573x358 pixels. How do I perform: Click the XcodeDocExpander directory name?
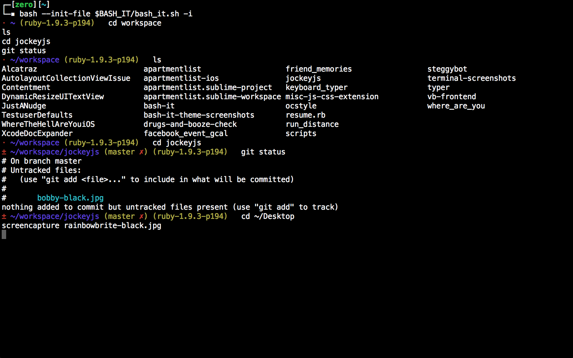(x=37, y=133)
